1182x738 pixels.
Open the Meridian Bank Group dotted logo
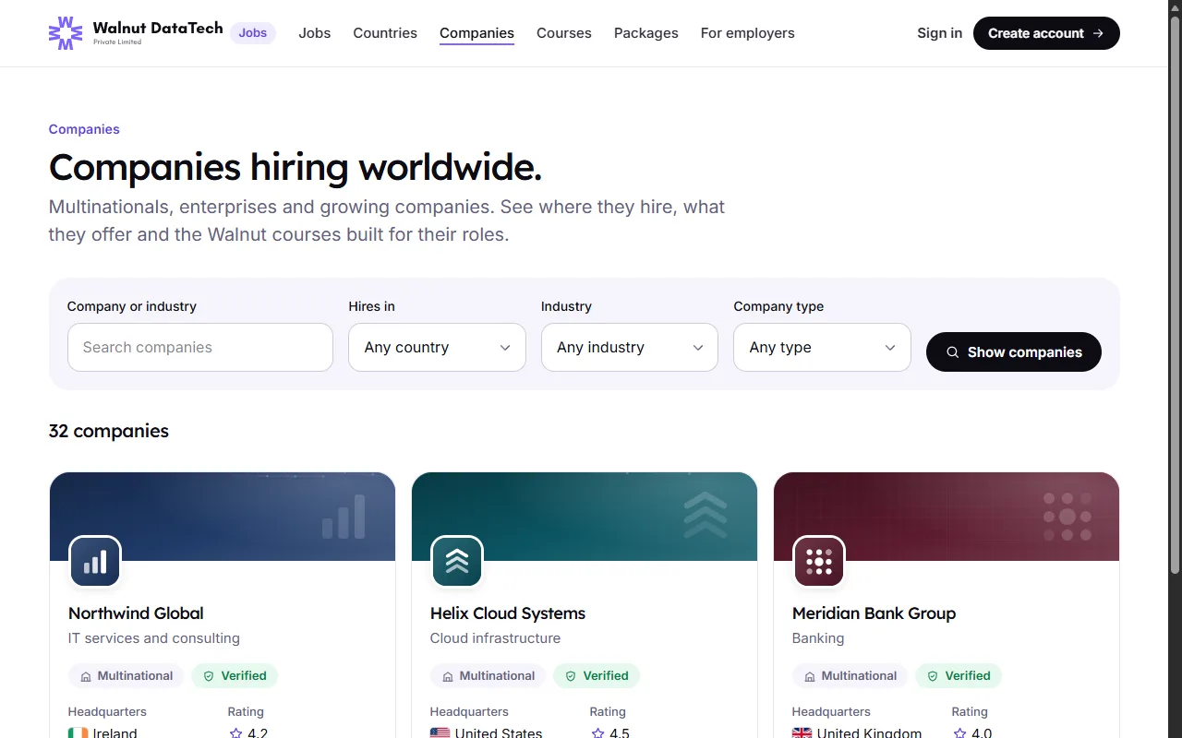pyautogui.click(x=819, y=562)
